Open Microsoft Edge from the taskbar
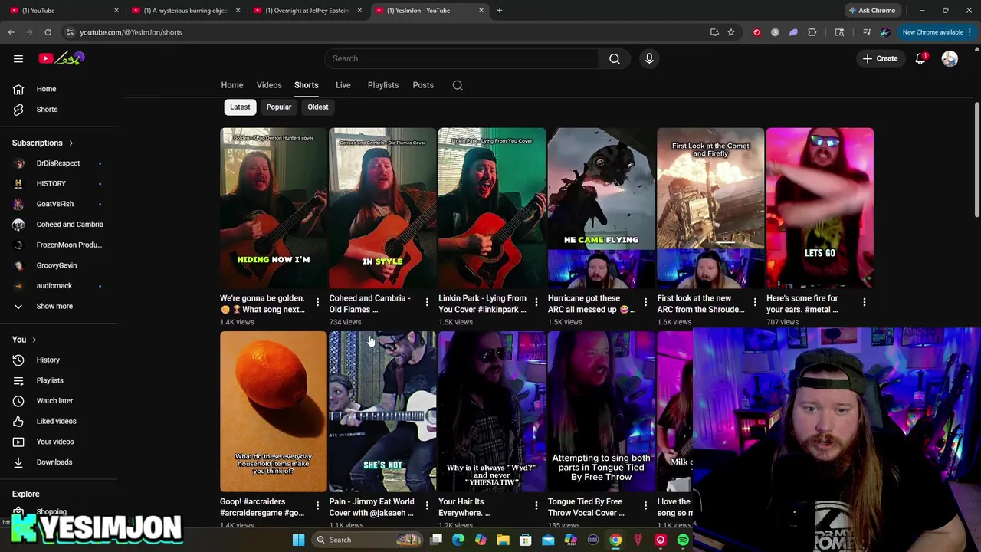This screenshot has width=981, height=552. [x=458, y=540]
